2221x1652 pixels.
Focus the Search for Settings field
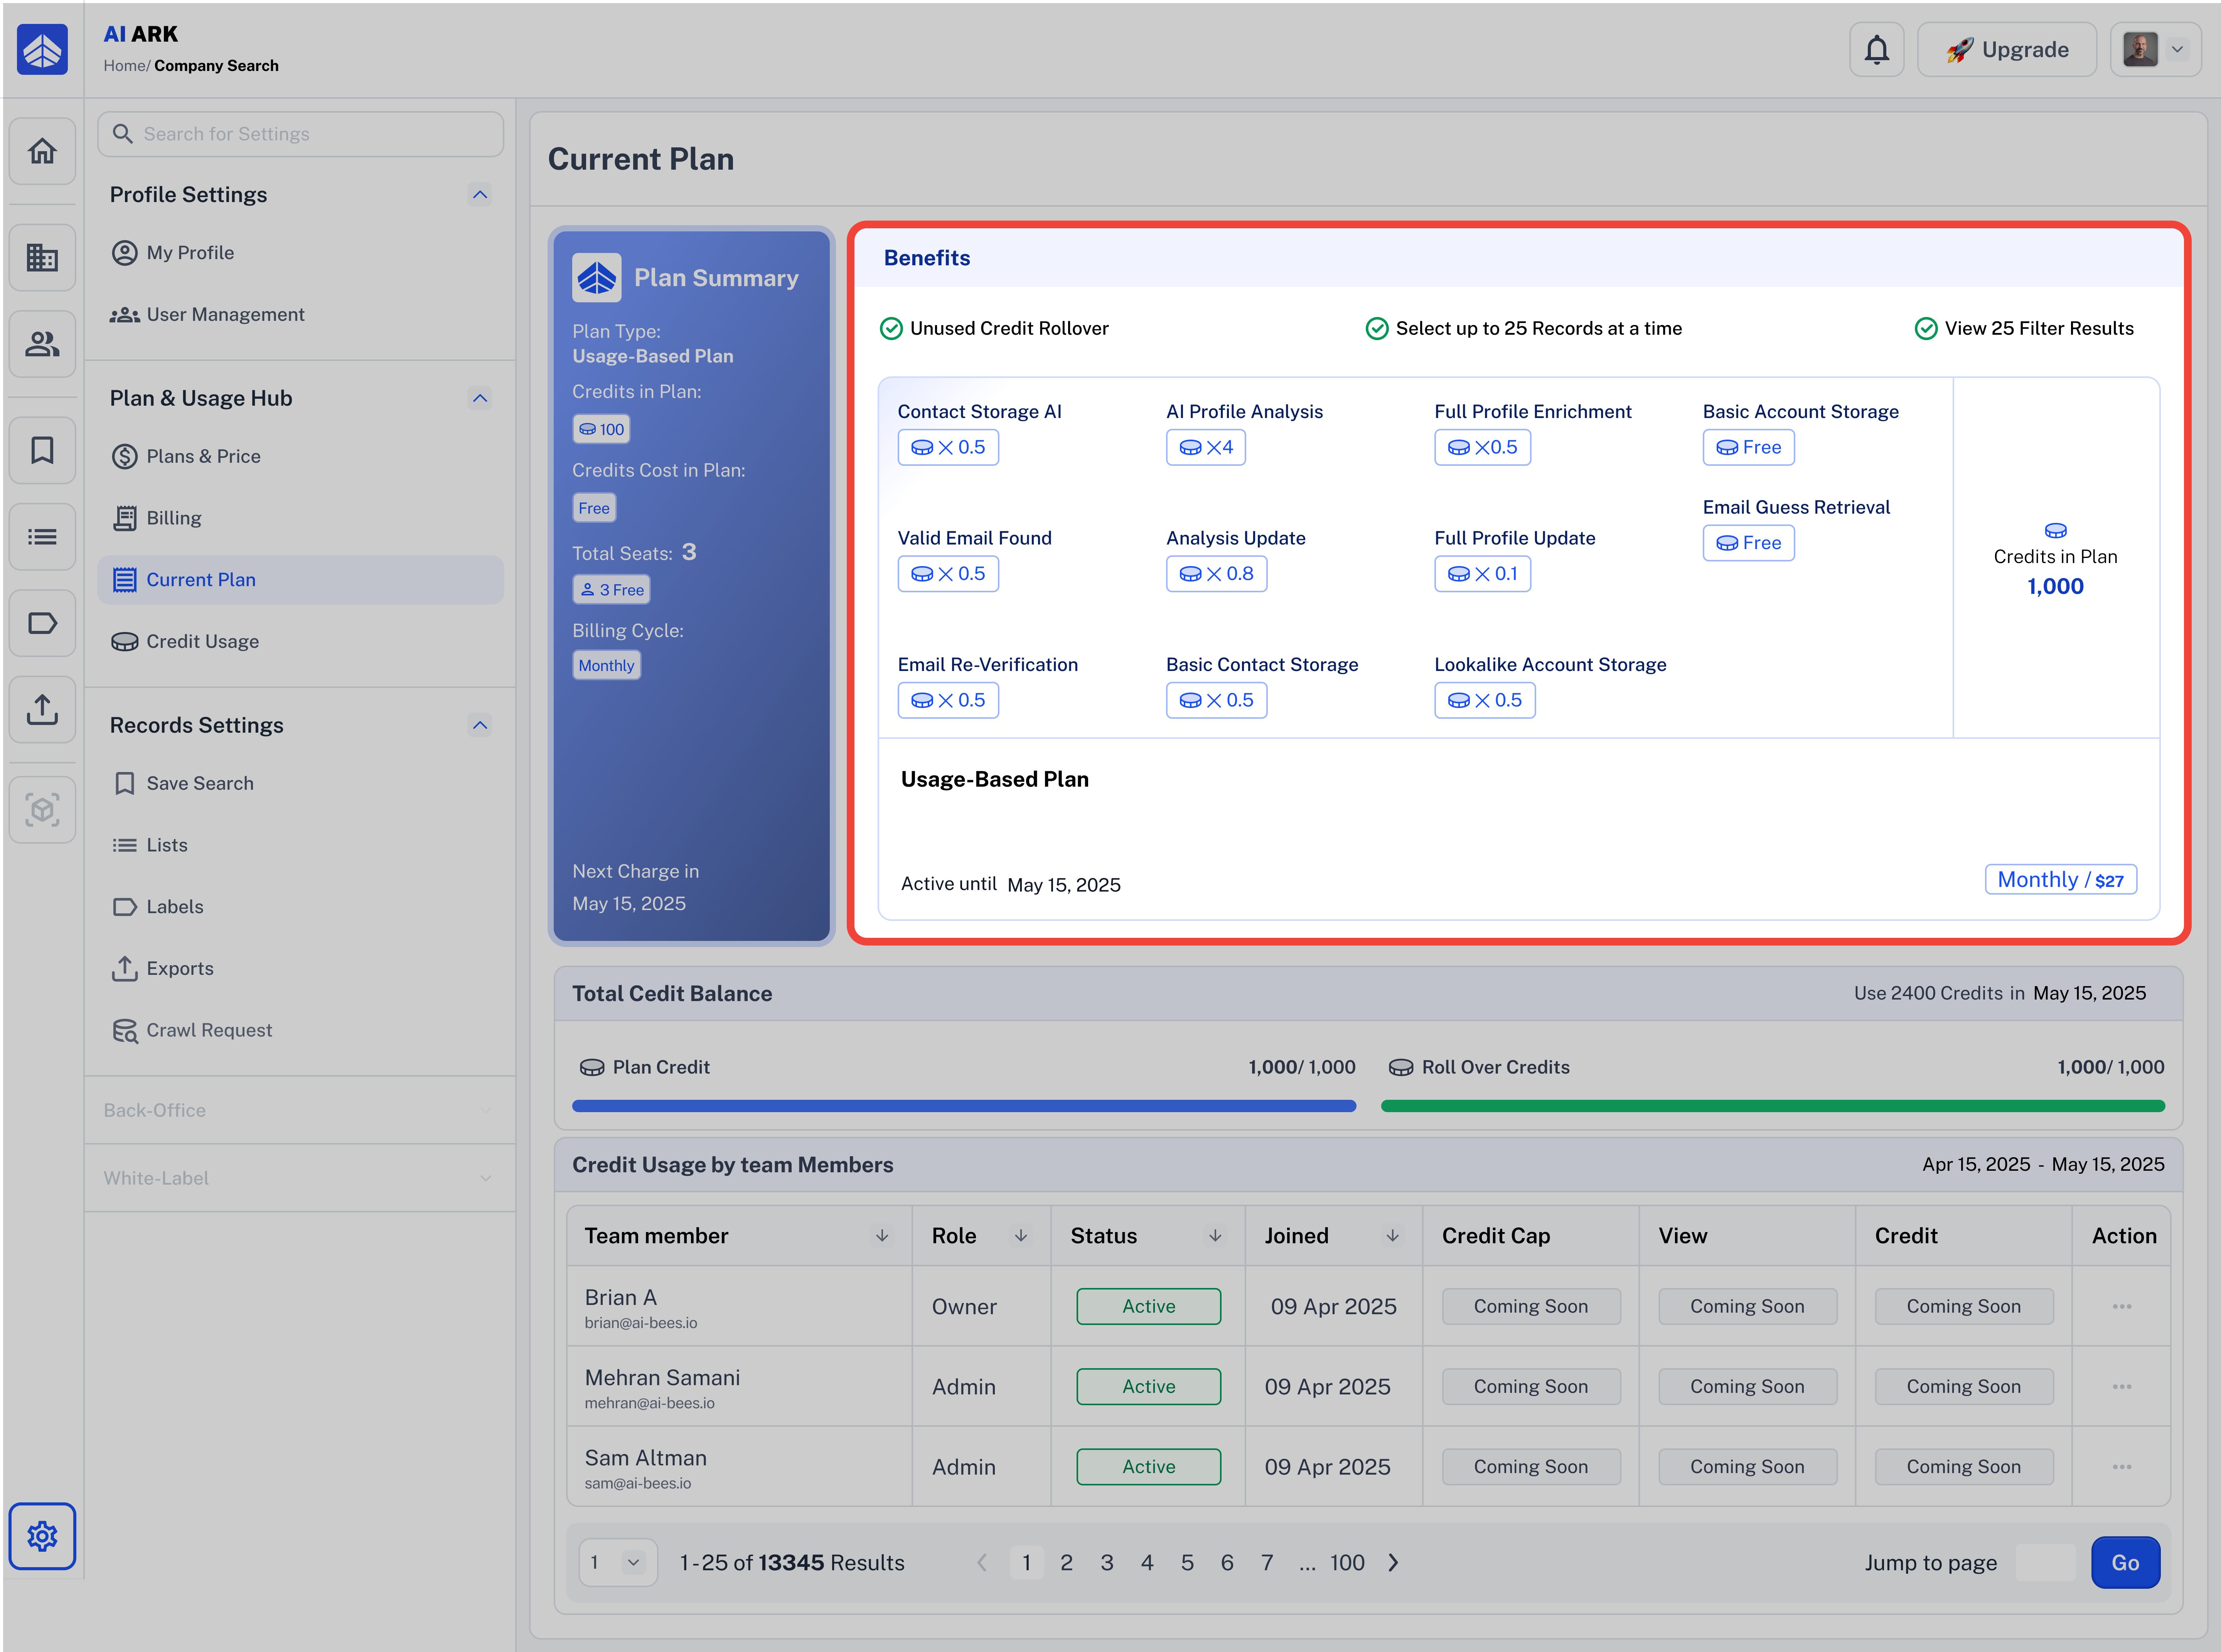point(300,134)
